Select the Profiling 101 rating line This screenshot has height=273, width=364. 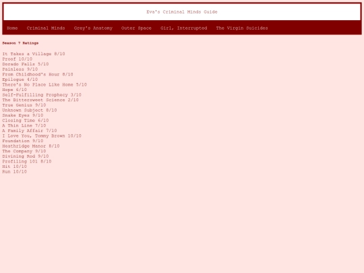tap(27, 161)
